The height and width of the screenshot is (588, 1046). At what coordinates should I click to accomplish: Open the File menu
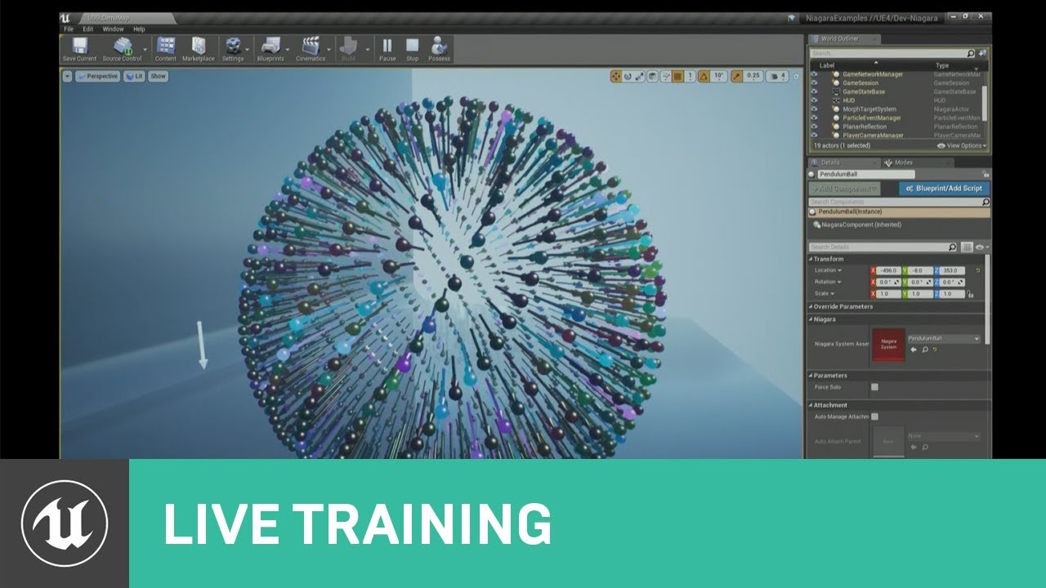(69, 29)
